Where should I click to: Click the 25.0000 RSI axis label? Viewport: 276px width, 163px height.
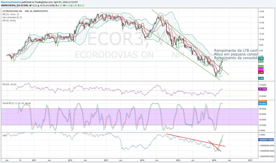pos(262,96)
